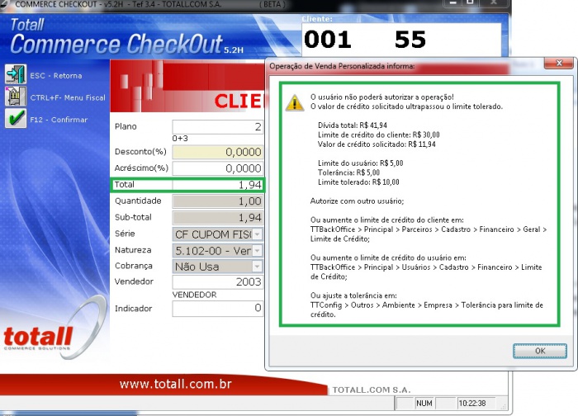The width and height of the screenshot is (578, 416).
Task: Confirm the dialog with OK button
Action: pos(540,351)
